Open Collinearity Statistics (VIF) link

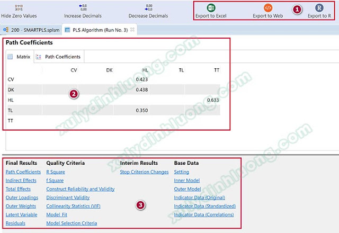73,206
